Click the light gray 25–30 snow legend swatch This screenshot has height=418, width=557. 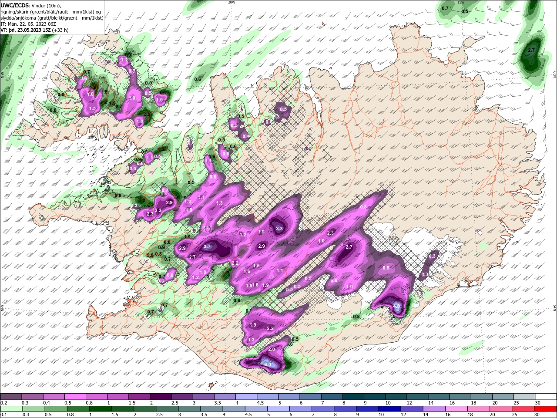point(525,397)
